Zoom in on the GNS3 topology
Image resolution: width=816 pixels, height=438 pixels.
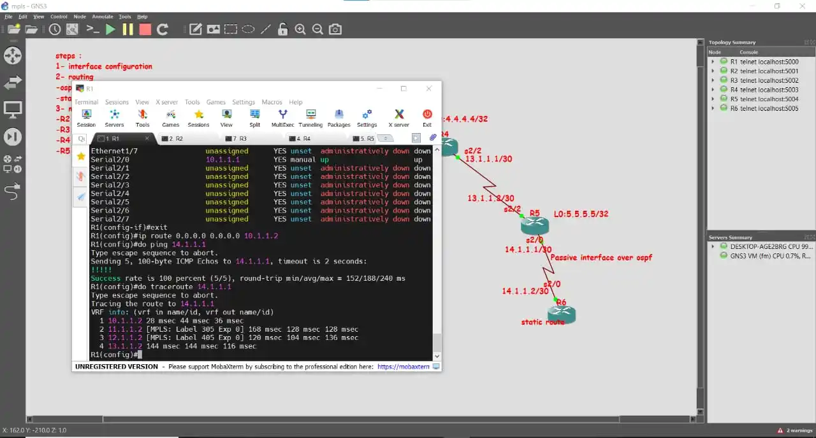point(300,29)
